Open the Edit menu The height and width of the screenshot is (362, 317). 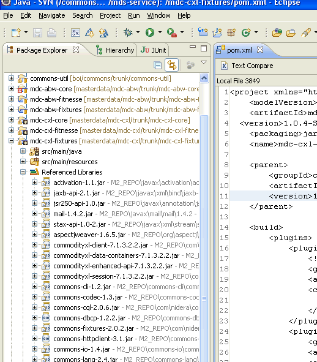[26, 15]
